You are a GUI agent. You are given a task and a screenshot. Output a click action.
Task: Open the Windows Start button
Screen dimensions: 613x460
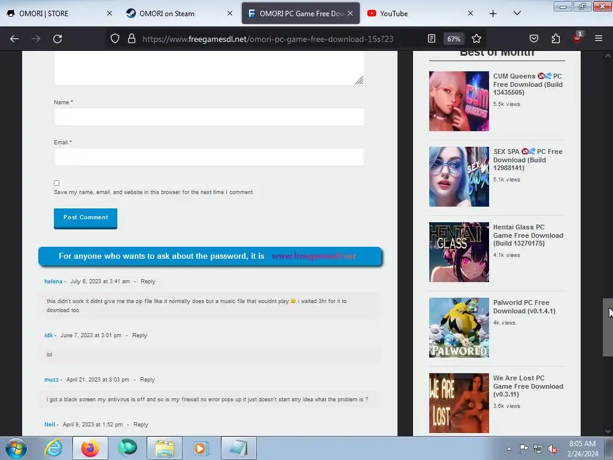tap(16, 448)
